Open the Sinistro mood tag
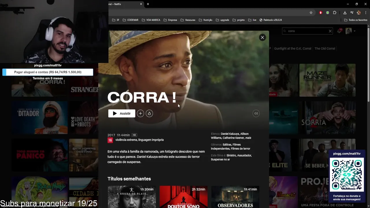370x208 pixels. [231, 155]
